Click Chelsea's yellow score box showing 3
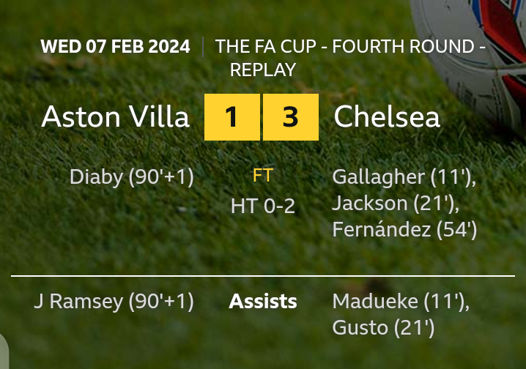The height and width of the screenshot is (369, 526). pyautogui.click(x=291, y=117)
